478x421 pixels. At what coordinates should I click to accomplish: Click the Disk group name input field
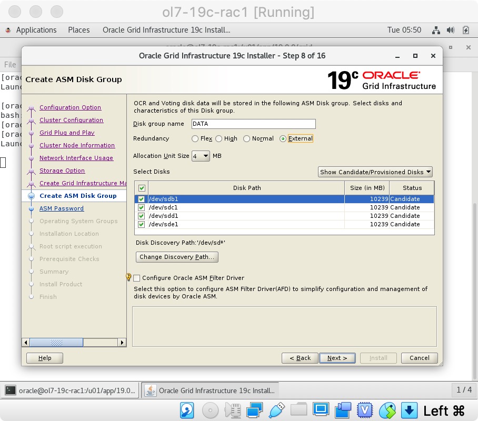[x=253, y=124]
